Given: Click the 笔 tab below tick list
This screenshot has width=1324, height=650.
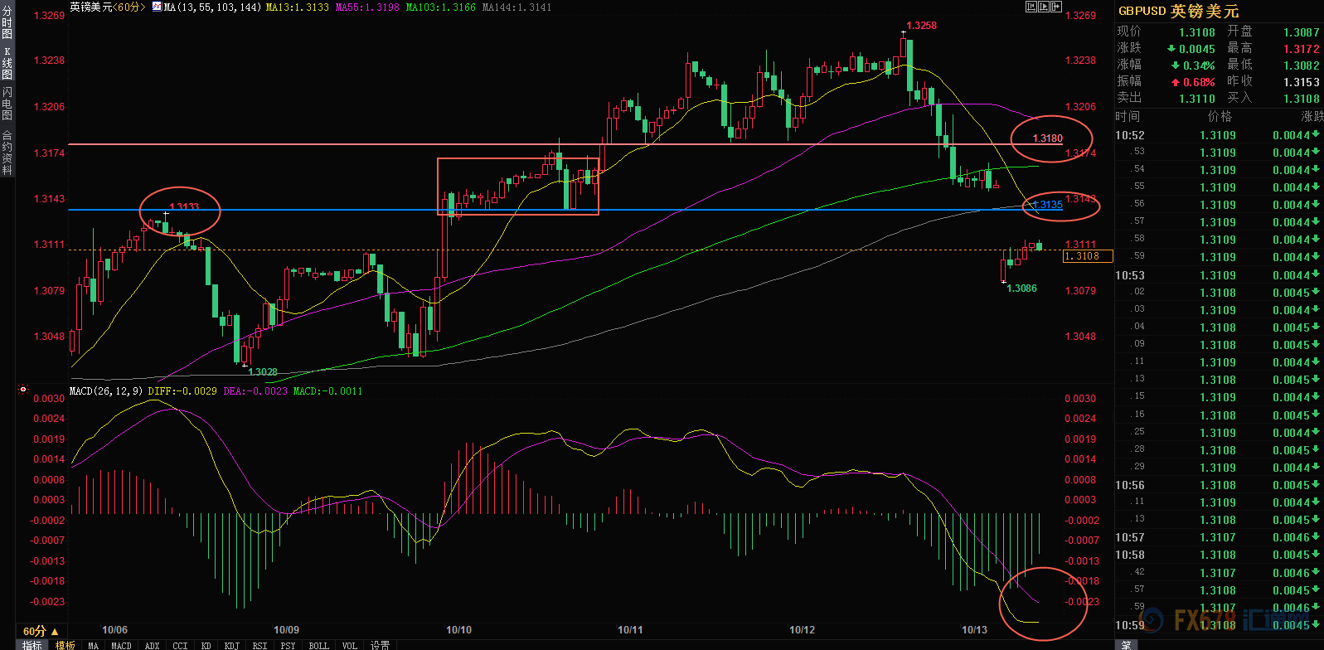Looking at the screenshot, I should tap(1126, 645).
